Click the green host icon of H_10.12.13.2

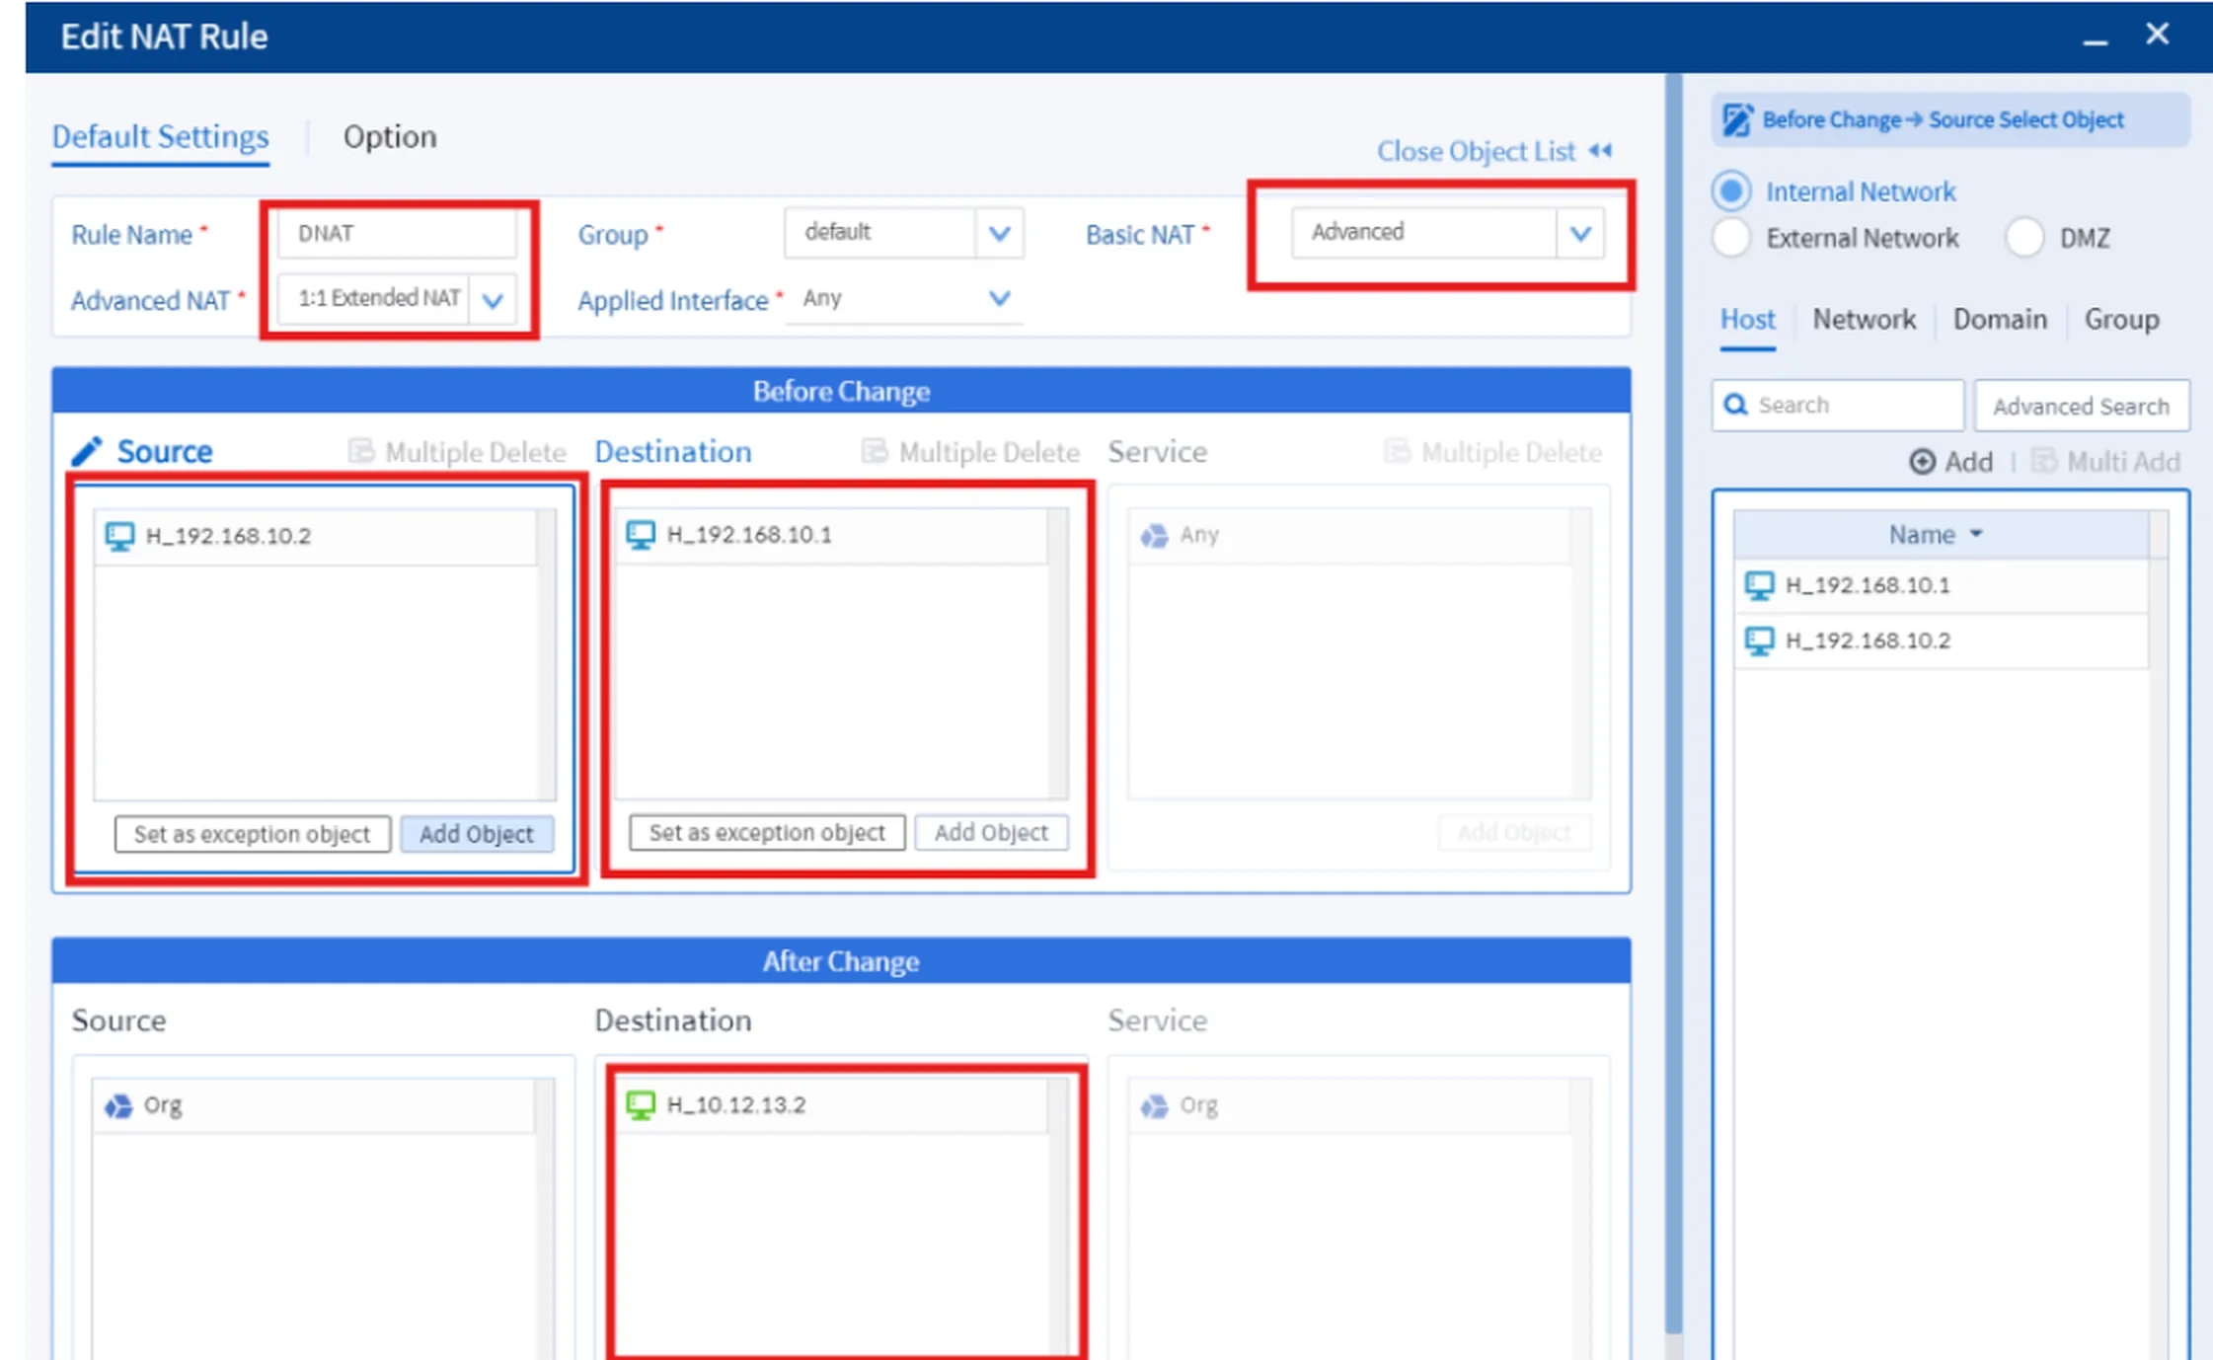pos(641,1104)
